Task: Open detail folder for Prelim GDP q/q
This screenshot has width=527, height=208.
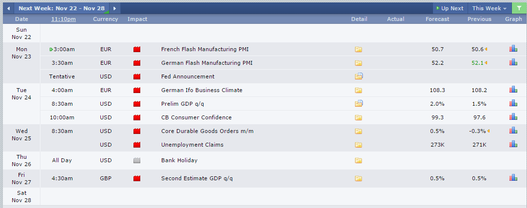Action: click(x=358, y=103)
